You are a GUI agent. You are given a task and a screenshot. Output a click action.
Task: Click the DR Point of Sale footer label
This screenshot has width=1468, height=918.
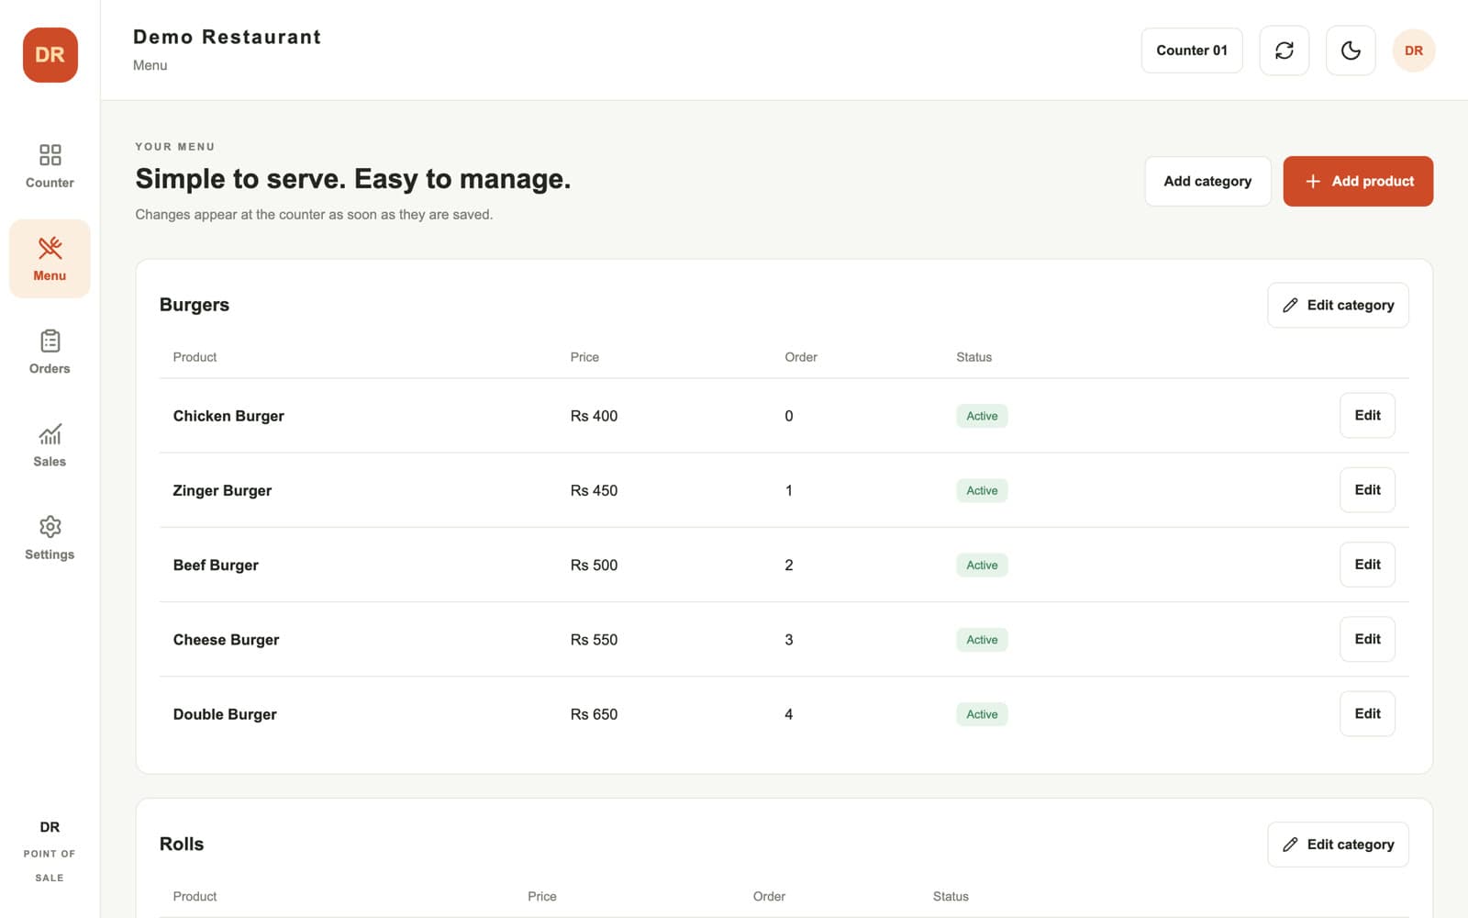point(50,852)
